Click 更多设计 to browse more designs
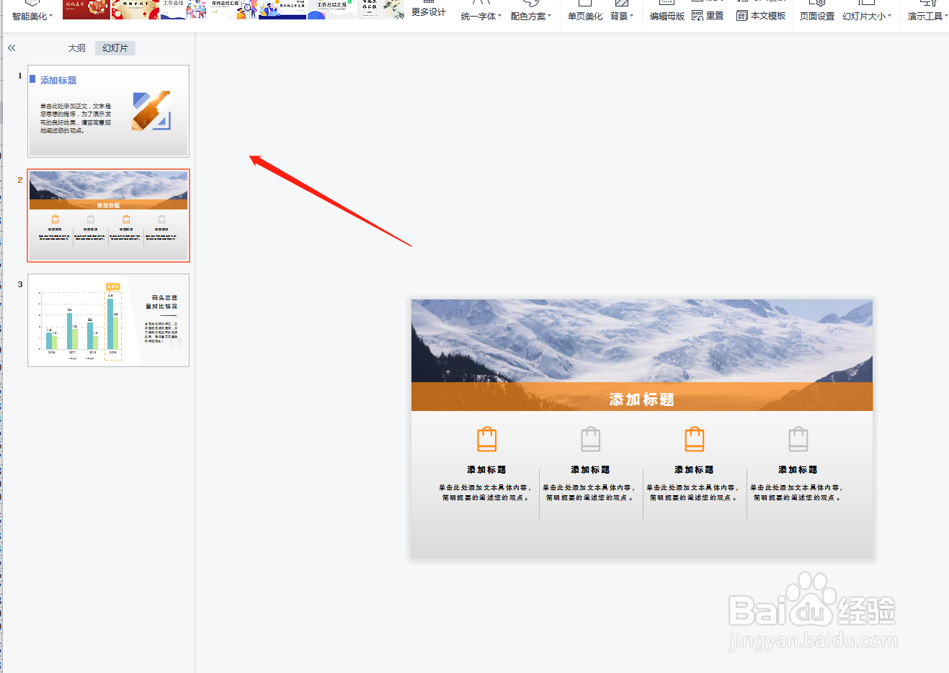Viewport: 949px width, 673px height. click(429, 10)
